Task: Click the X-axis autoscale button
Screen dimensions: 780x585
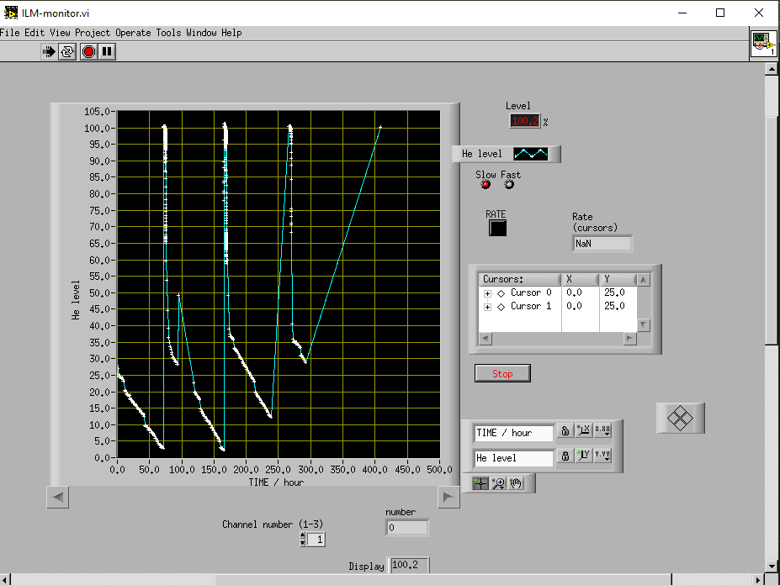Action: [x=583, y=431]
